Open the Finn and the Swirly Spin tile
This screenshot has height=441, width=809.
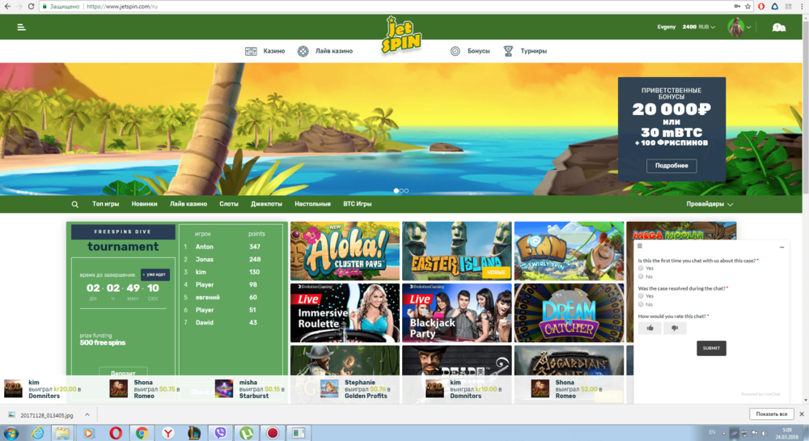click(569, 251)
